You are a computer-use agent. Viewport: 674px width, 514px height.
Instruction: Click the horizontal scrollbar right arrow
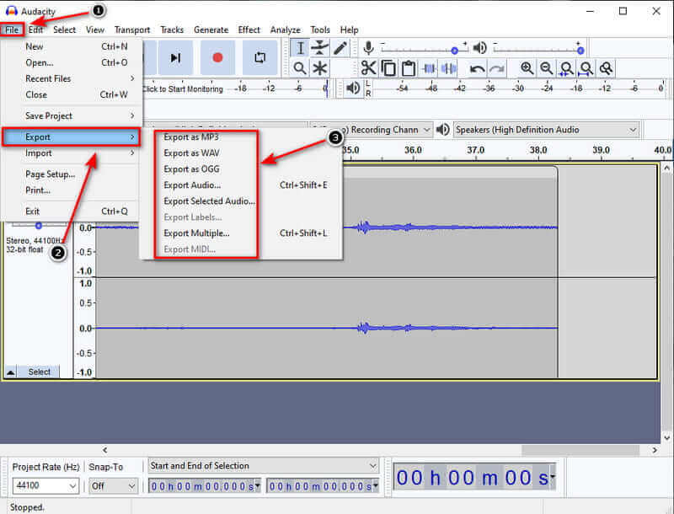coord(655,450)
